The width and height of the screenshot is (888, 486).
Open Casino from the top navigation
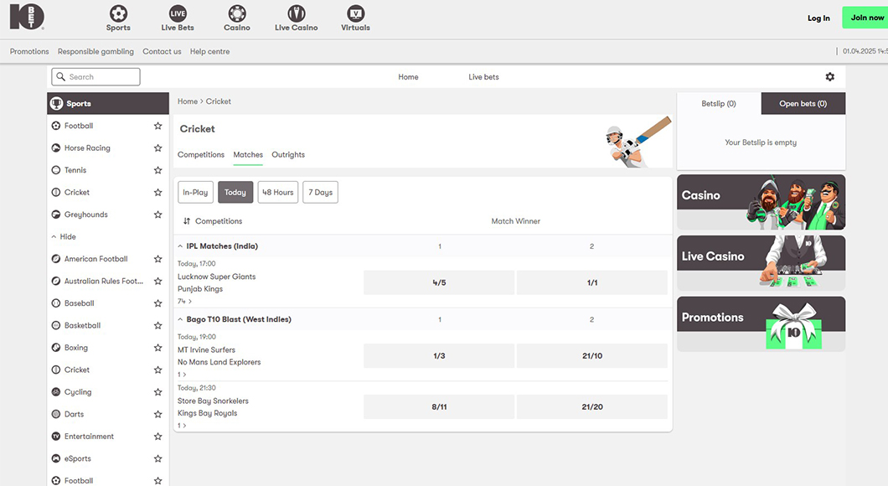tap(237, 18)
